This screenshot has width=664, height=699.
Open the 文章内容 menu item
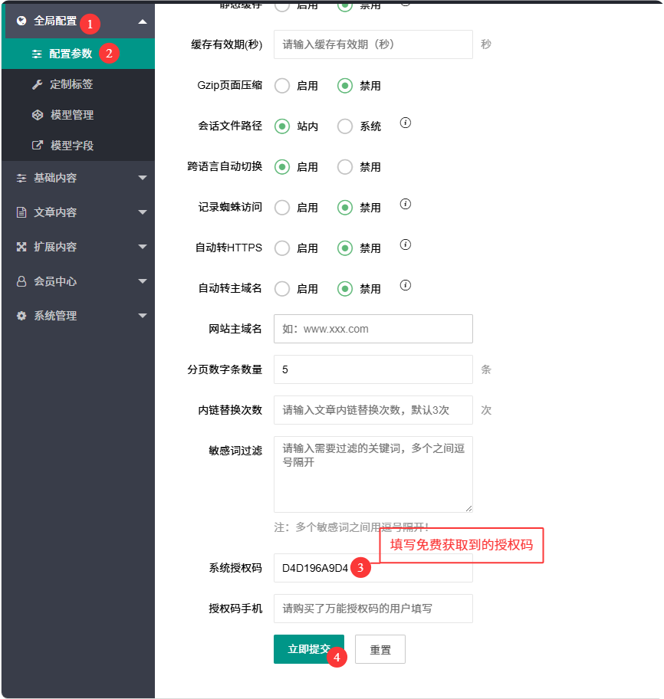pyautogui.click(x=77, y=212)
